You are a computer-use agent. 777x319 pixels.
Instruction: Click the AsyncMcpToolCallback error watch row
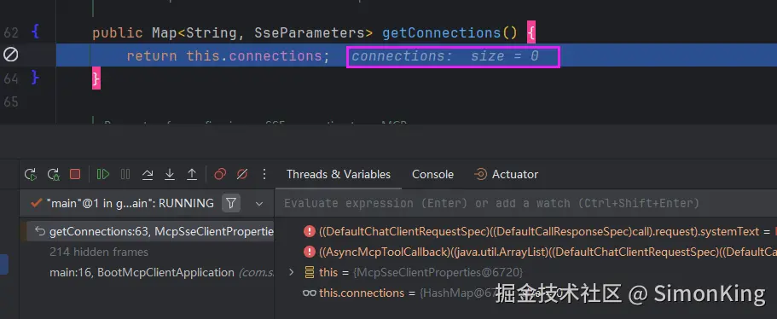pyautogui.click(x=540, y=252)
